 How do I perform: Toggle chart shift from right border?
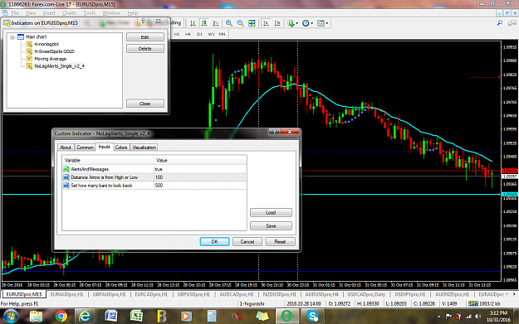pyautogui.click(x=277, y=23)
